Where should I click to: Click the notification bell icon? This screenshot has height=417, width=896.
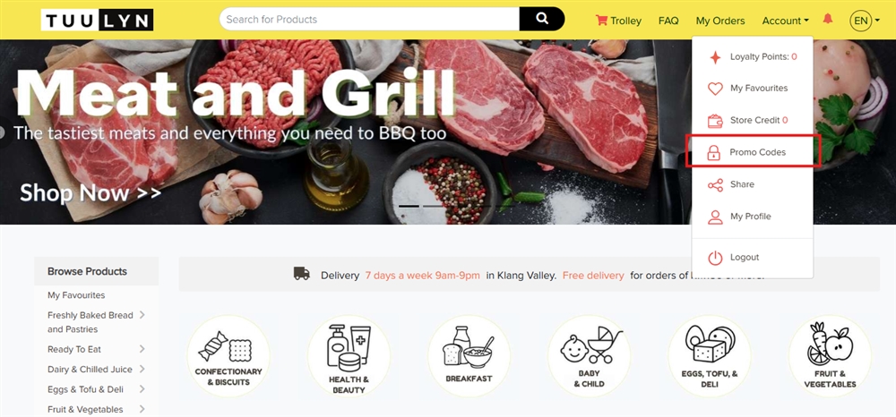tap(827, 19)
